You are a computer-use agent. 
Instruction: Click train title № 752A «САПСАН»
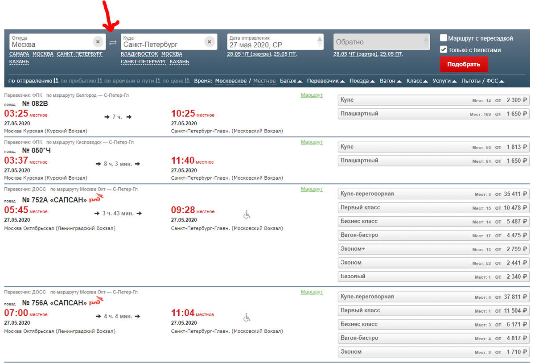click(54, 200)
